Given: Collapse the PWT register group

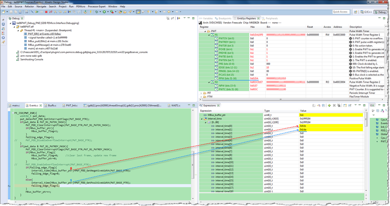Looking at the screenshot, I should point(205,31).
